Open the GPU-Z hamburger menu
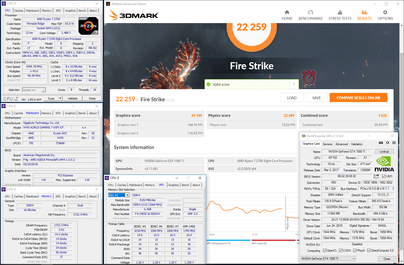404x265 pixels. coord(394,143)
